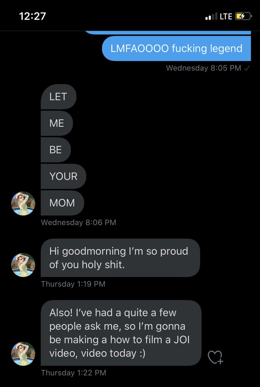Tap the Thursday 1:19 PM timestamp
The height and width of the screenshot is (387, 260).
[x=73, y=284]
